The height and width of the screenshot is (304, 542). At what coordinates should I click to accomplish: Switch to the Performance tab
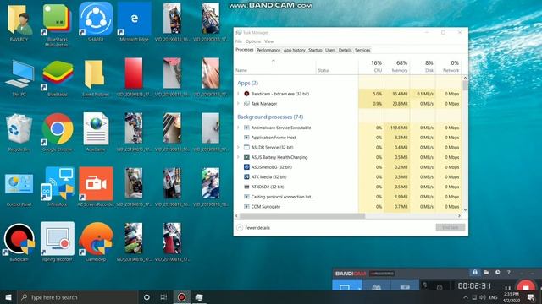click(268, 50)
